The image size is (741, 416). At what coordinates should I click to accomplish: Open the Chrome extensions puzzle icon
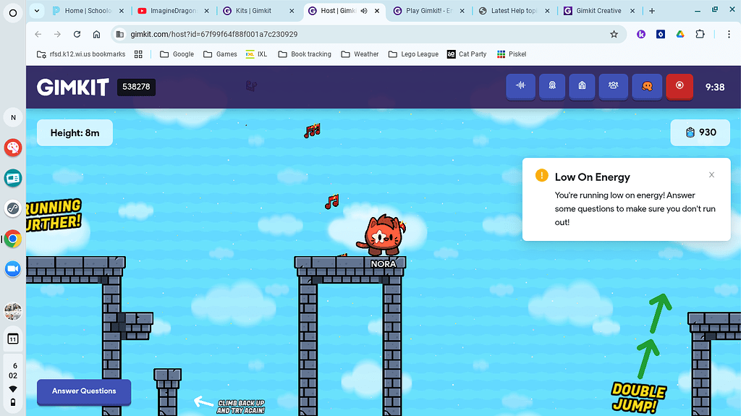coord(700,34)
